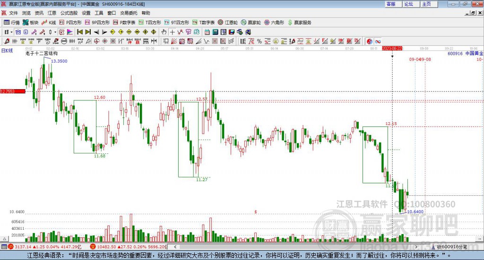Switch to the K线 candlestick chart

click(x=49, y=23)
